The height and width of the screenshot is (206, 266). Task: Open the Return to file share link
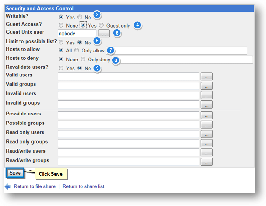point(35,186)
